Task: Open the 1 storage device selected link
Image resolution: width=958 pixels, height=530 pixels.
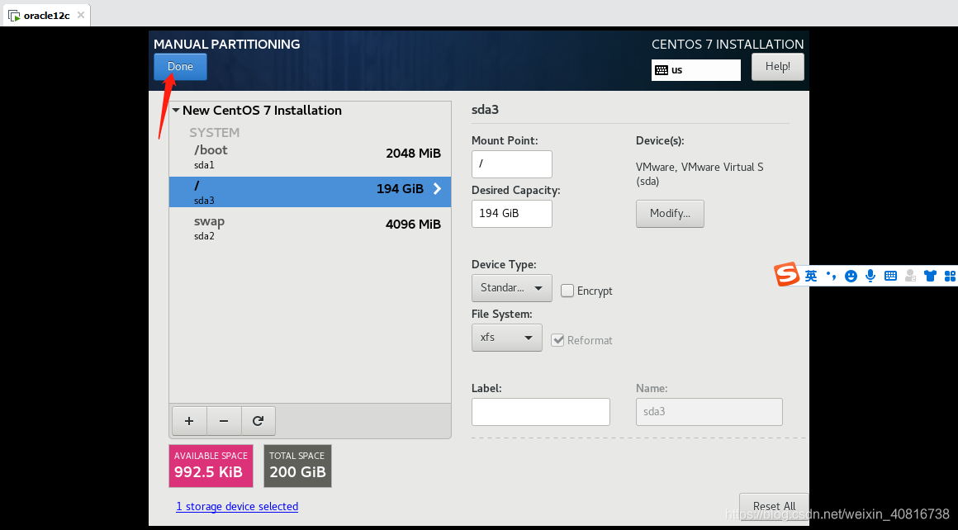Action: tap(237, 506)
